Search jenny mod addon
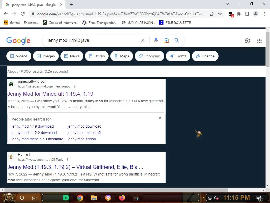 pos(82,139)
